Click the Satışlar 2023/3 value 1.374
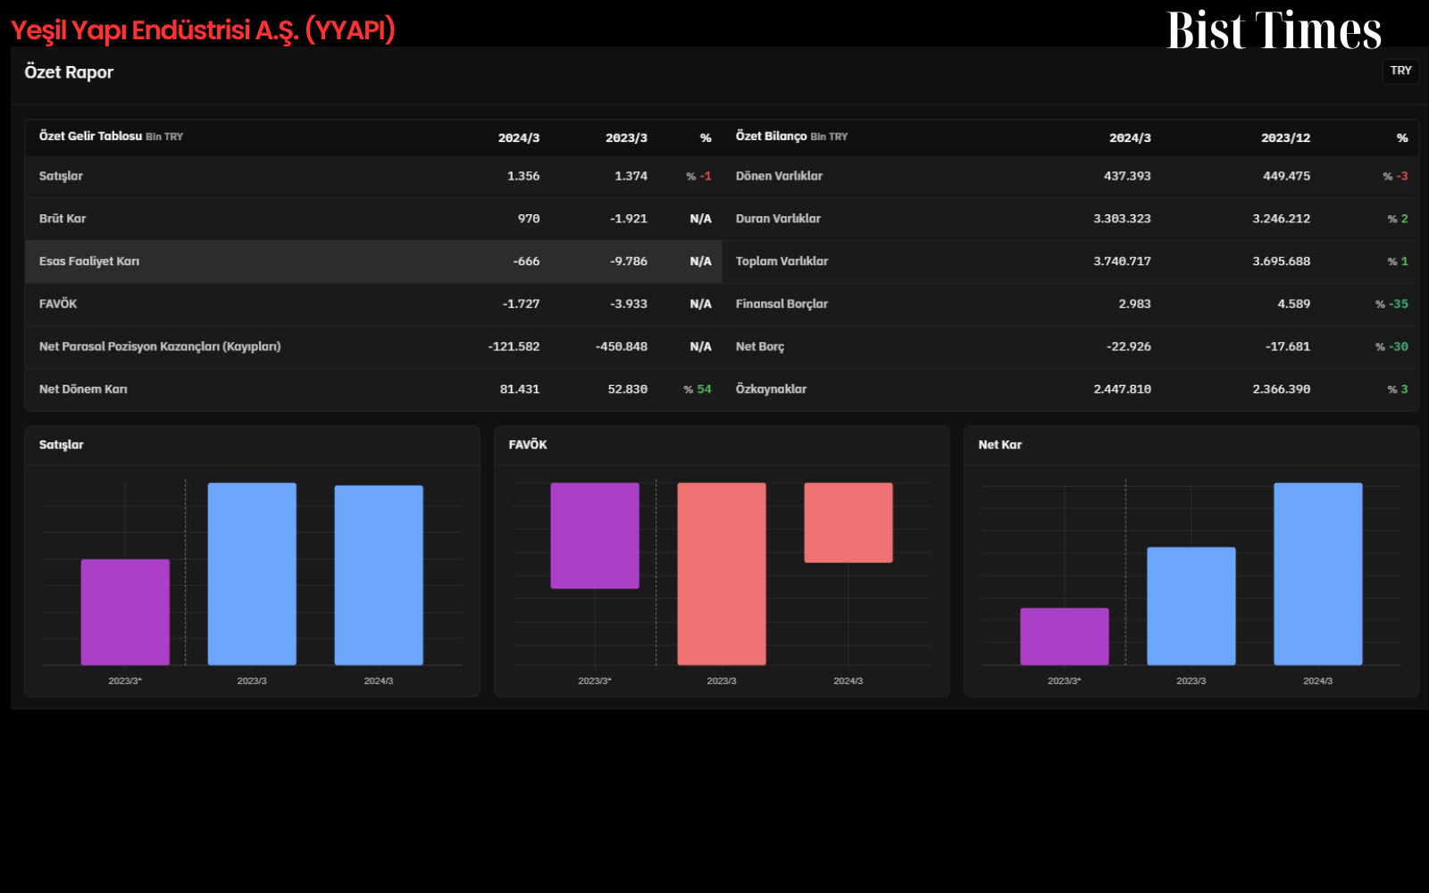Screen dimensions: 1429x893 pyautogui.click(x=631, y=176)
